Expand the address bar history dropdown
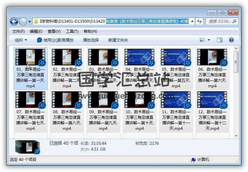The width and height of the screenshot is (248, 172). [x=192, y=21]
